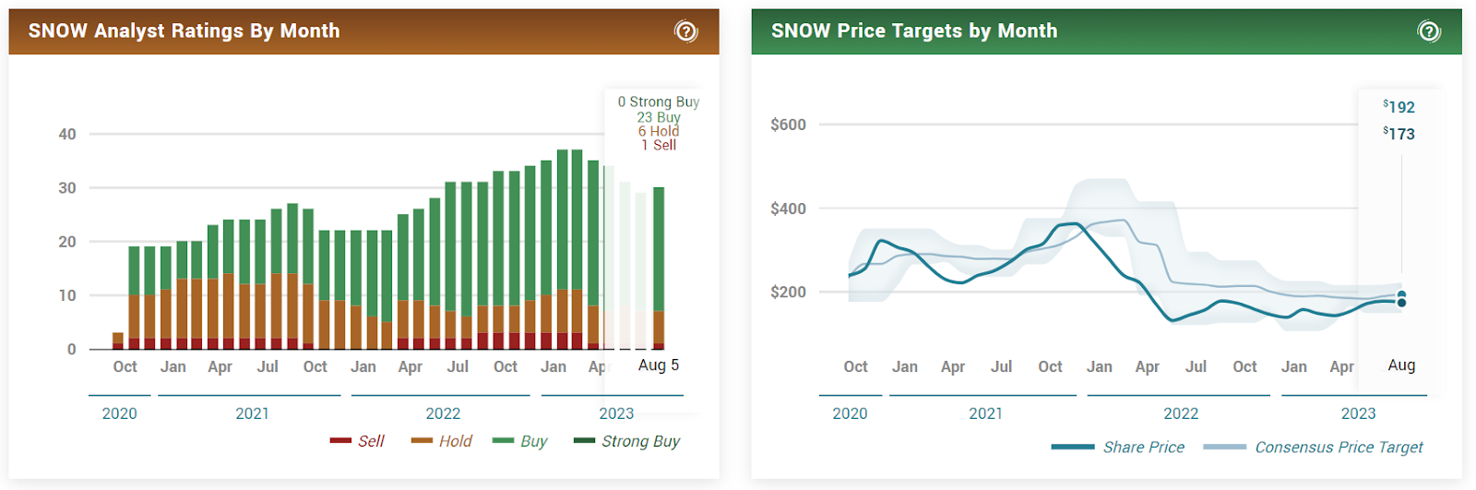Click the 2021 year label in ratings chart
The height and width of the screenshot is (490, 1476).
tap(252, 413)
